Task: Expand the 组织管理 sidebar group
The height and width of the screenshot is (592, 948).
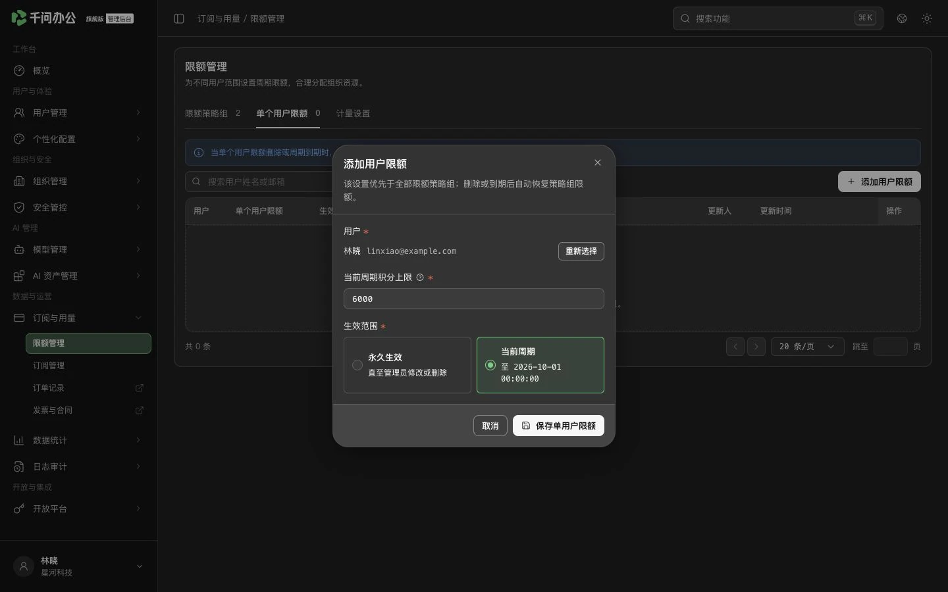Action: (78, 181)
